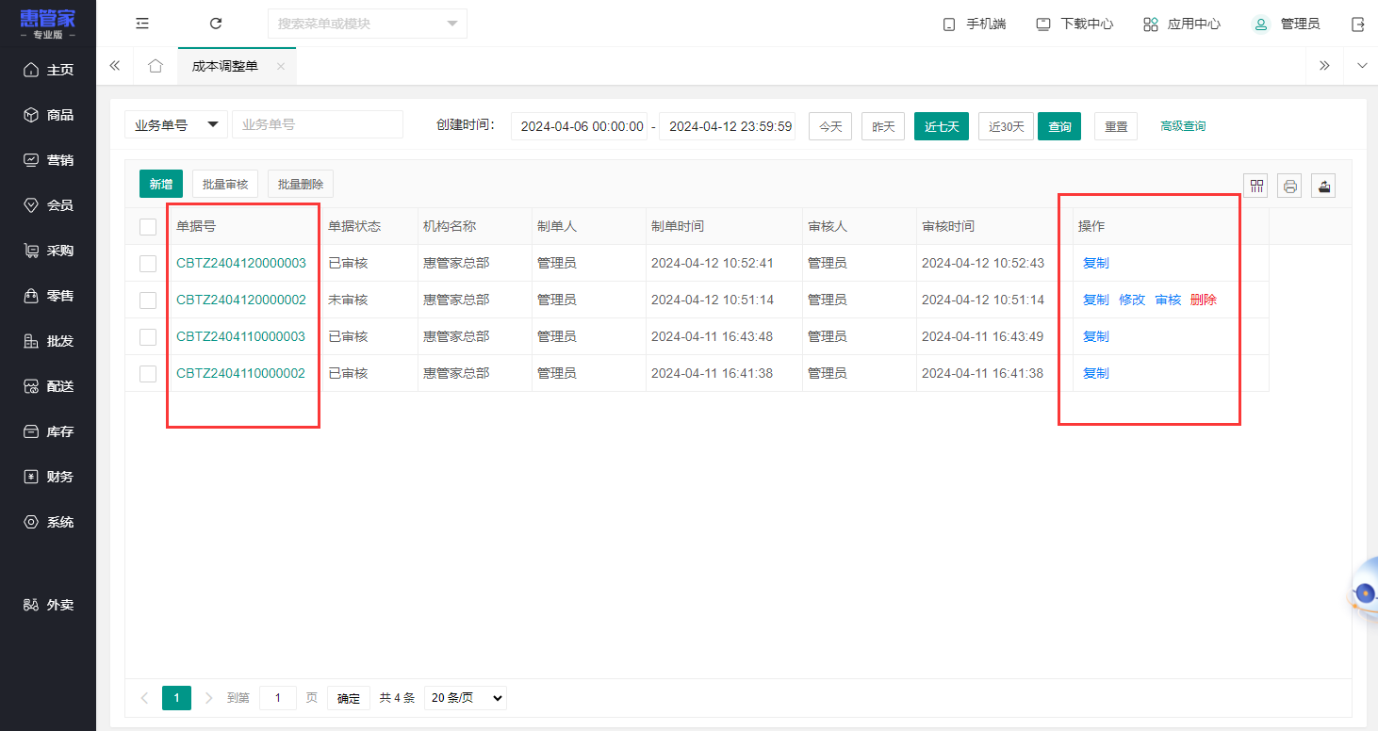
Task: Expand the tab list dropdown chevron
Action: [x=1361, y=66]
